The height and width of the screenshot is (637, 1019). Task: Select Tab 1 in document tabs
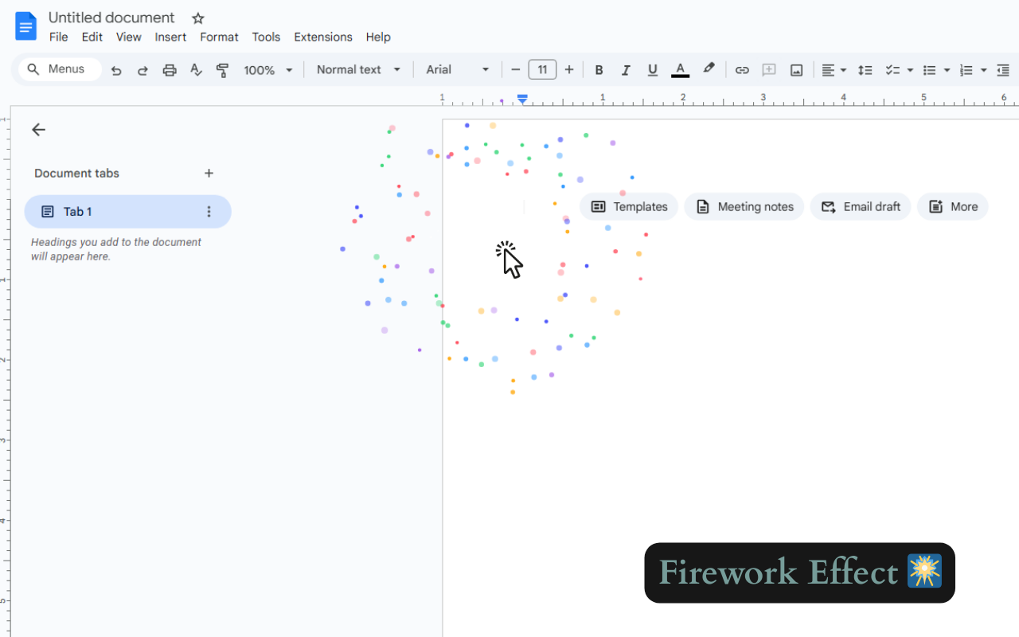pyautogui.click(x=127, y=212)
